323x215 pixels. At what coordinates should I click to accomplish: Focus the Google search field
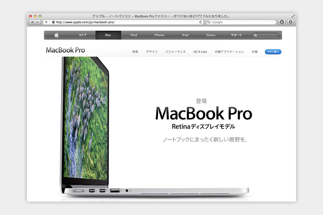[x=241, y=22]
